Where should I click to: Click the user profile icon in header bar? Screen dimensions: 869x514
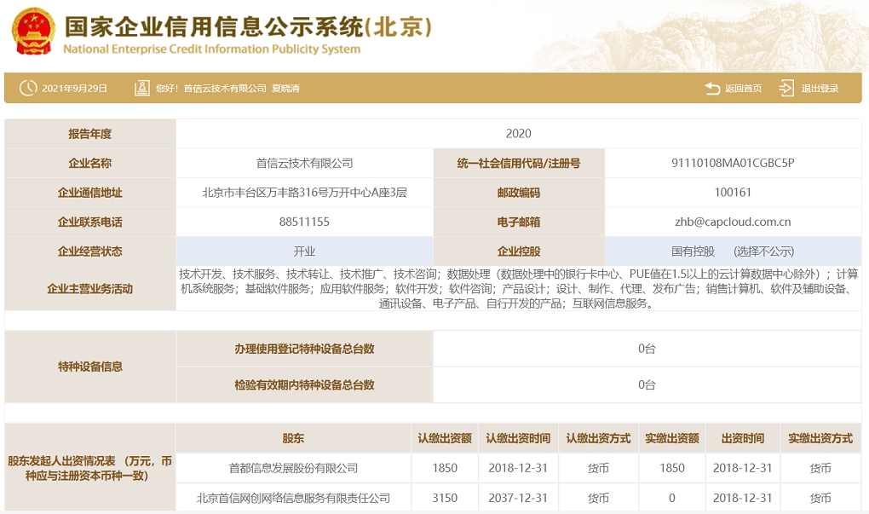coord(142,88)
